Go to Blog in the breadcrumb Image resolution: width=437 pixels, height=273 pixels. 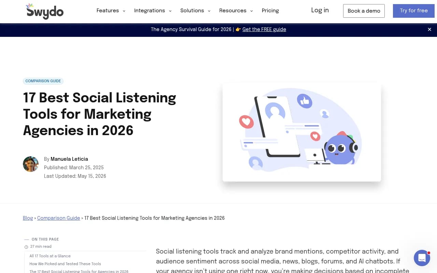28,218
